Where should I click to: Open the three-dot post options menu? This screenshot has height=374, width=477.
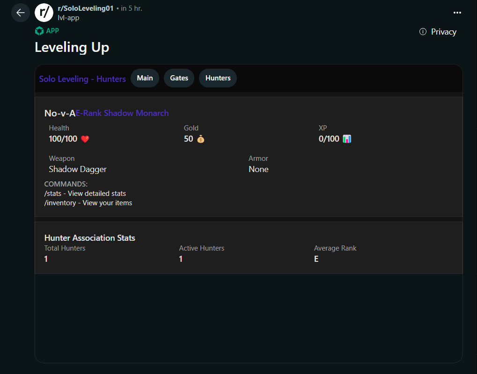[457, 13]
